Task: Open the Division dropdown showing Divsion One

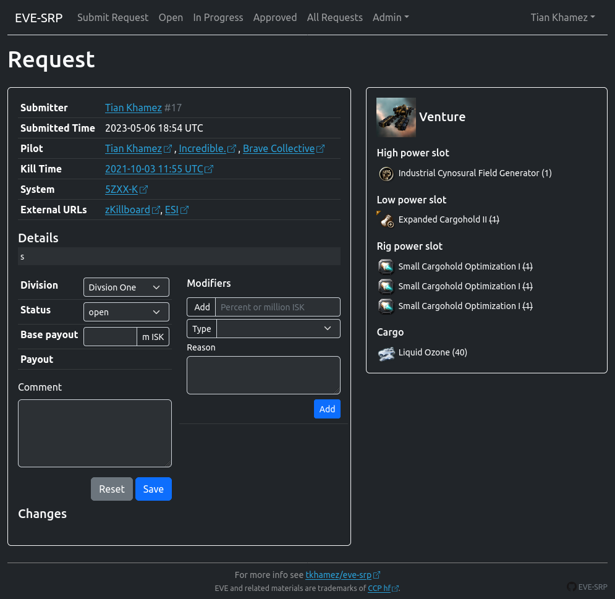Action: (x=126, y=287)
